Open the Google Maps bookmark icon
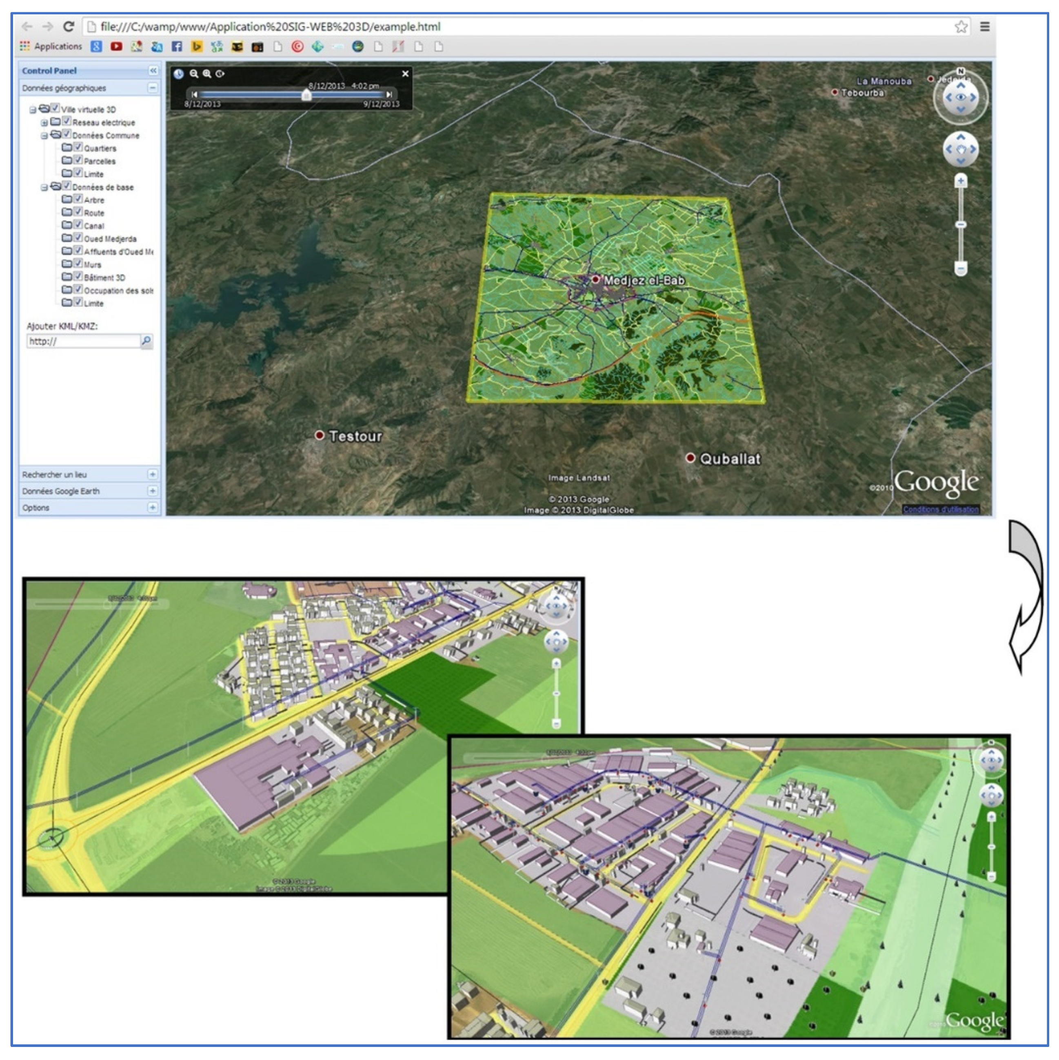Image resolution: width=1059 pixels, height=1060 pixels. tap(137, 47)
